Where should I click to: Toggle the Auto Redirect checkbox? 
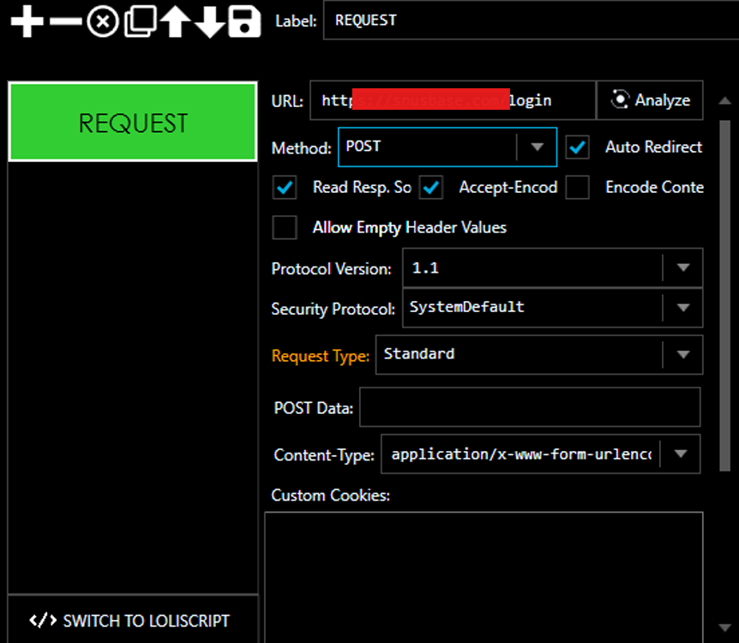click(577, 147)
